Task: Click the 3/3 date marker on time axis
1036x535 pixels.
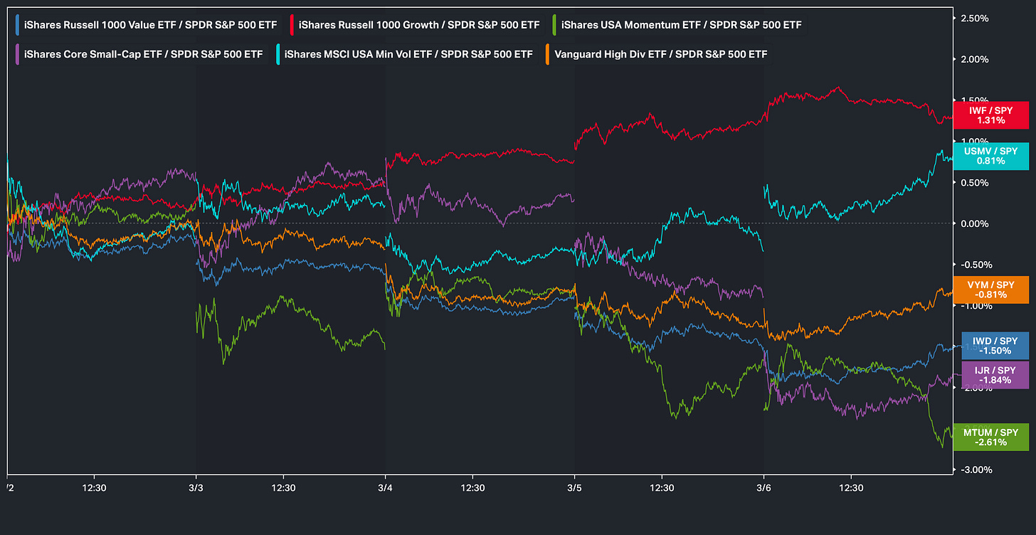Action: click(x=196, y=488)
